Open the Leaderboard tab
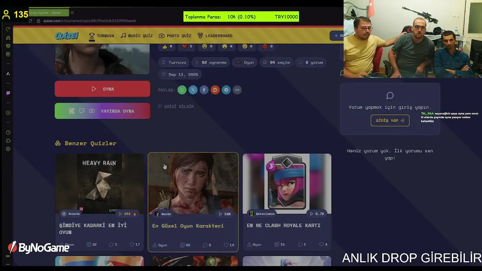Viewport: 482px width, 271px height. tap(215, 36)
